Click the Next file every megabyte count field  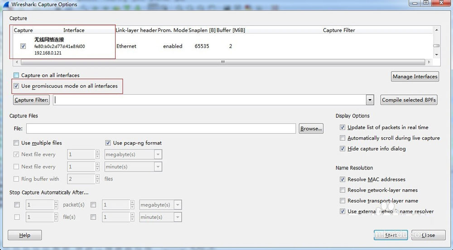81,154
